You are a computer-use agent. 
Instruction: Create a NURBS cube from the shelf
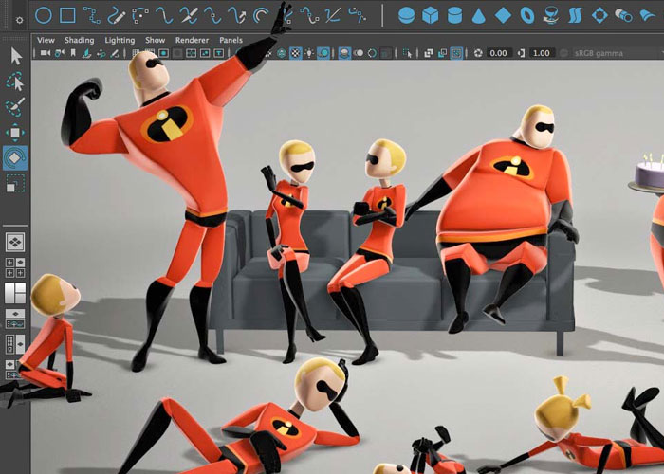coord(431,16)
